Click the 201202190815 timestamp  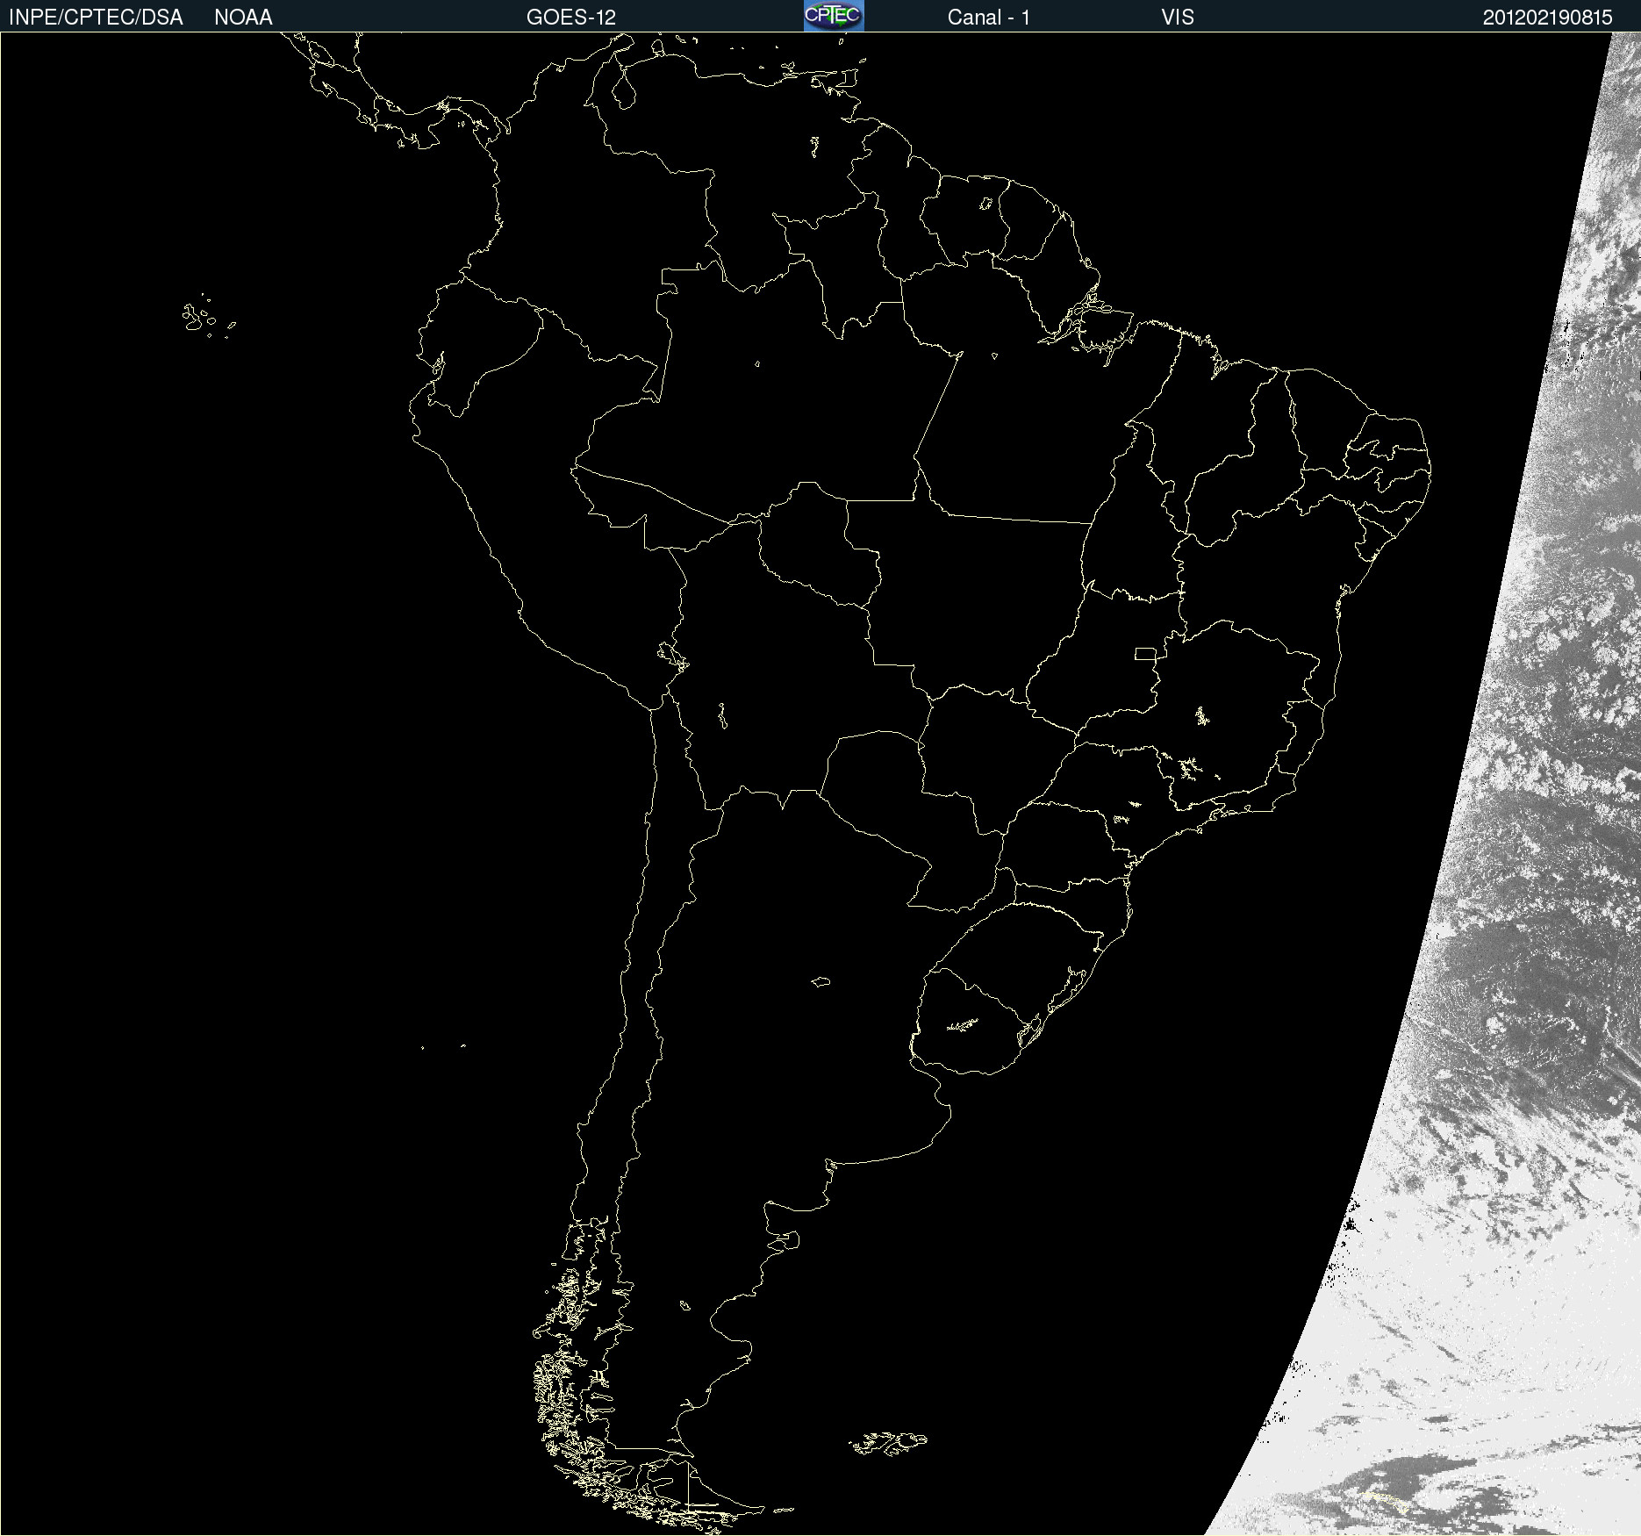coord(1548,18)
